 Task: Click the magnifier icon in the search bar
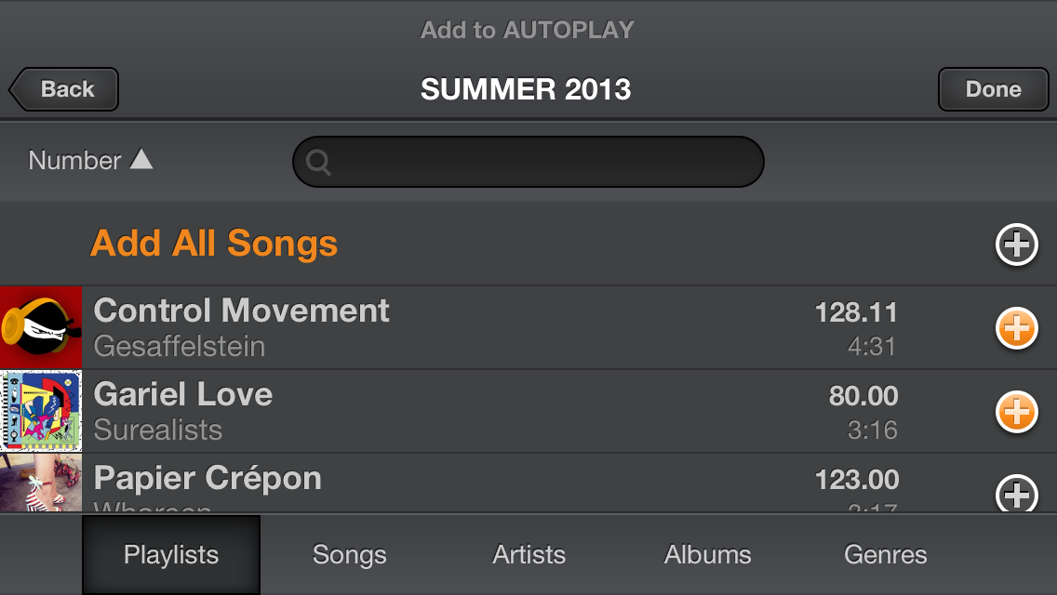coord(318,163)
